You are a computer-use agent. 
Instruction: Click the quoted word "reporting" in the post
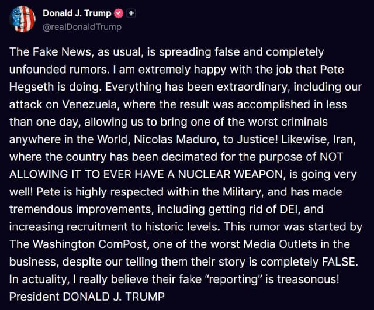(x=234, y=280)
